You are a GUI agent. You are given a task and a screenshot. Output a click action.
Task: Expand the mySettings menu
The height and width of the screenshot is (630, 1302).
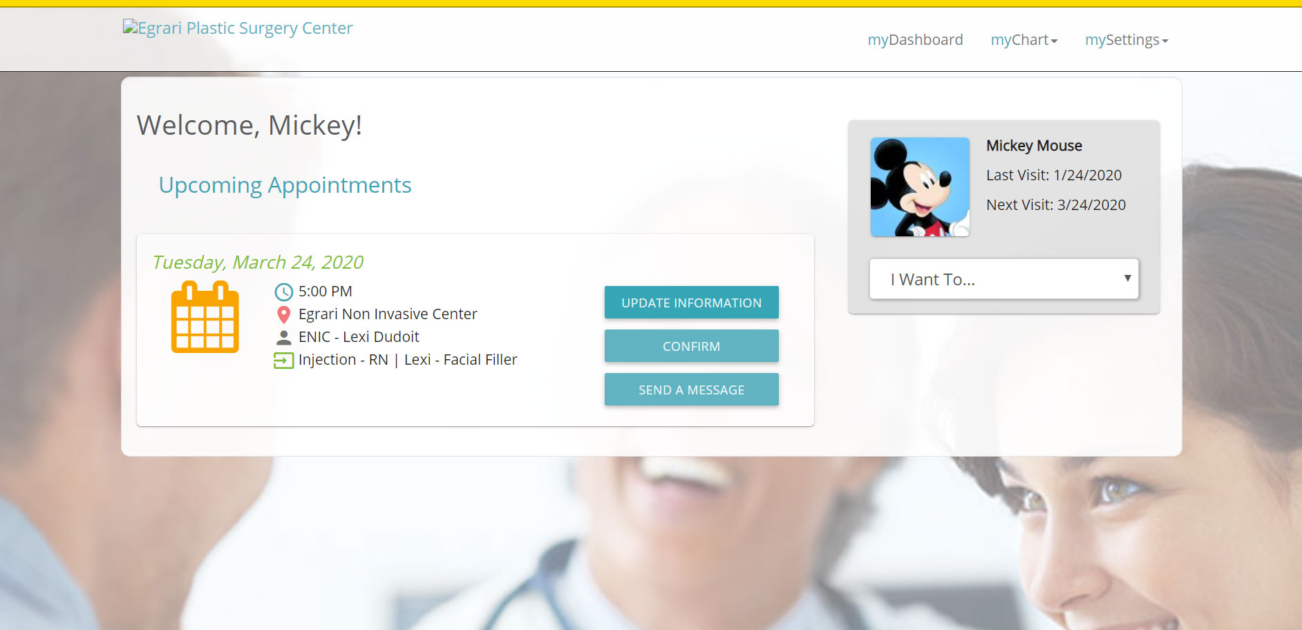1126,40
